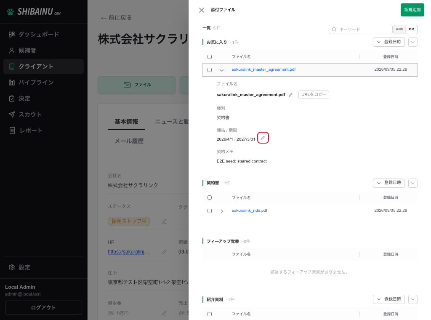Image resolution: width=431 pixels, height=320 pixels.
Task: Click the 契約書 type value text
Action: pos(223,117)
